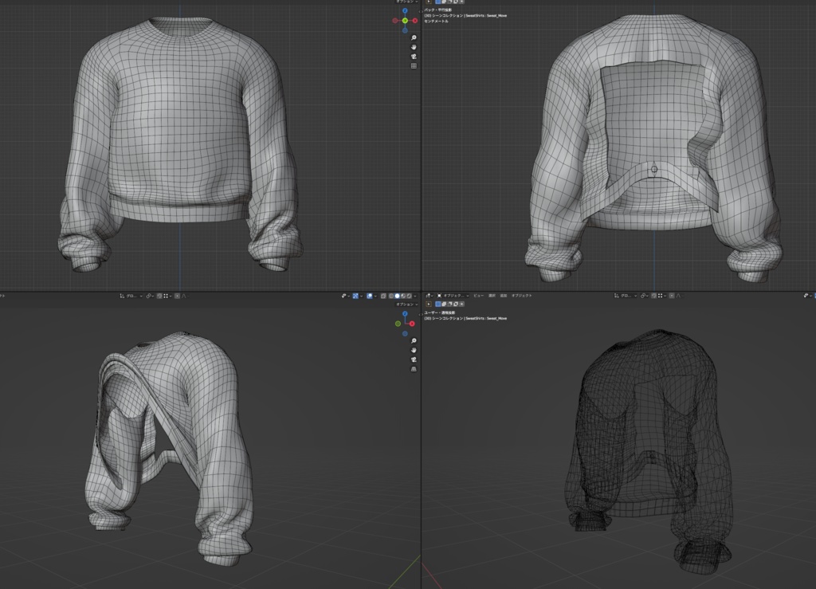This screenshot has height=589, width=816.
Task: Choose intersect selection mode in wireframe viewport
Action: coord(461,304)
